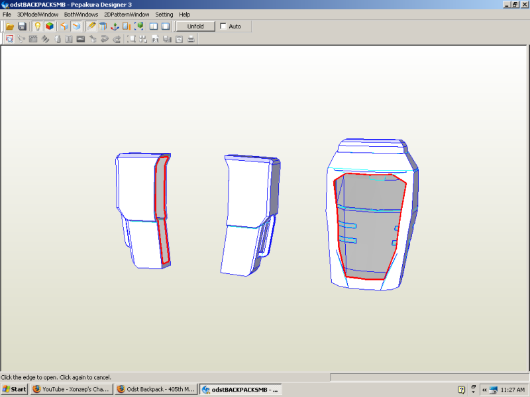Viewport: 530px width, 397px height.
Task: Click the Open file folder icon
Action: pos(10,26)
